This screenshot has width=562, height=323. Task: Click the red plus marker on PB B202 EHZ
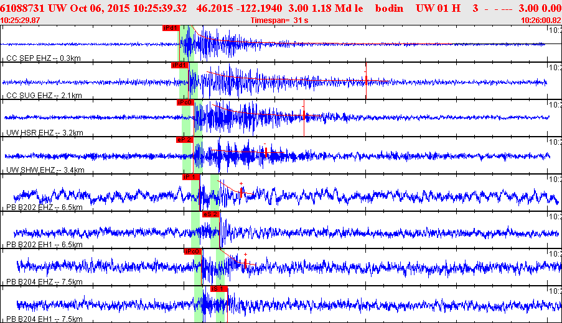[x=241, y=183]
